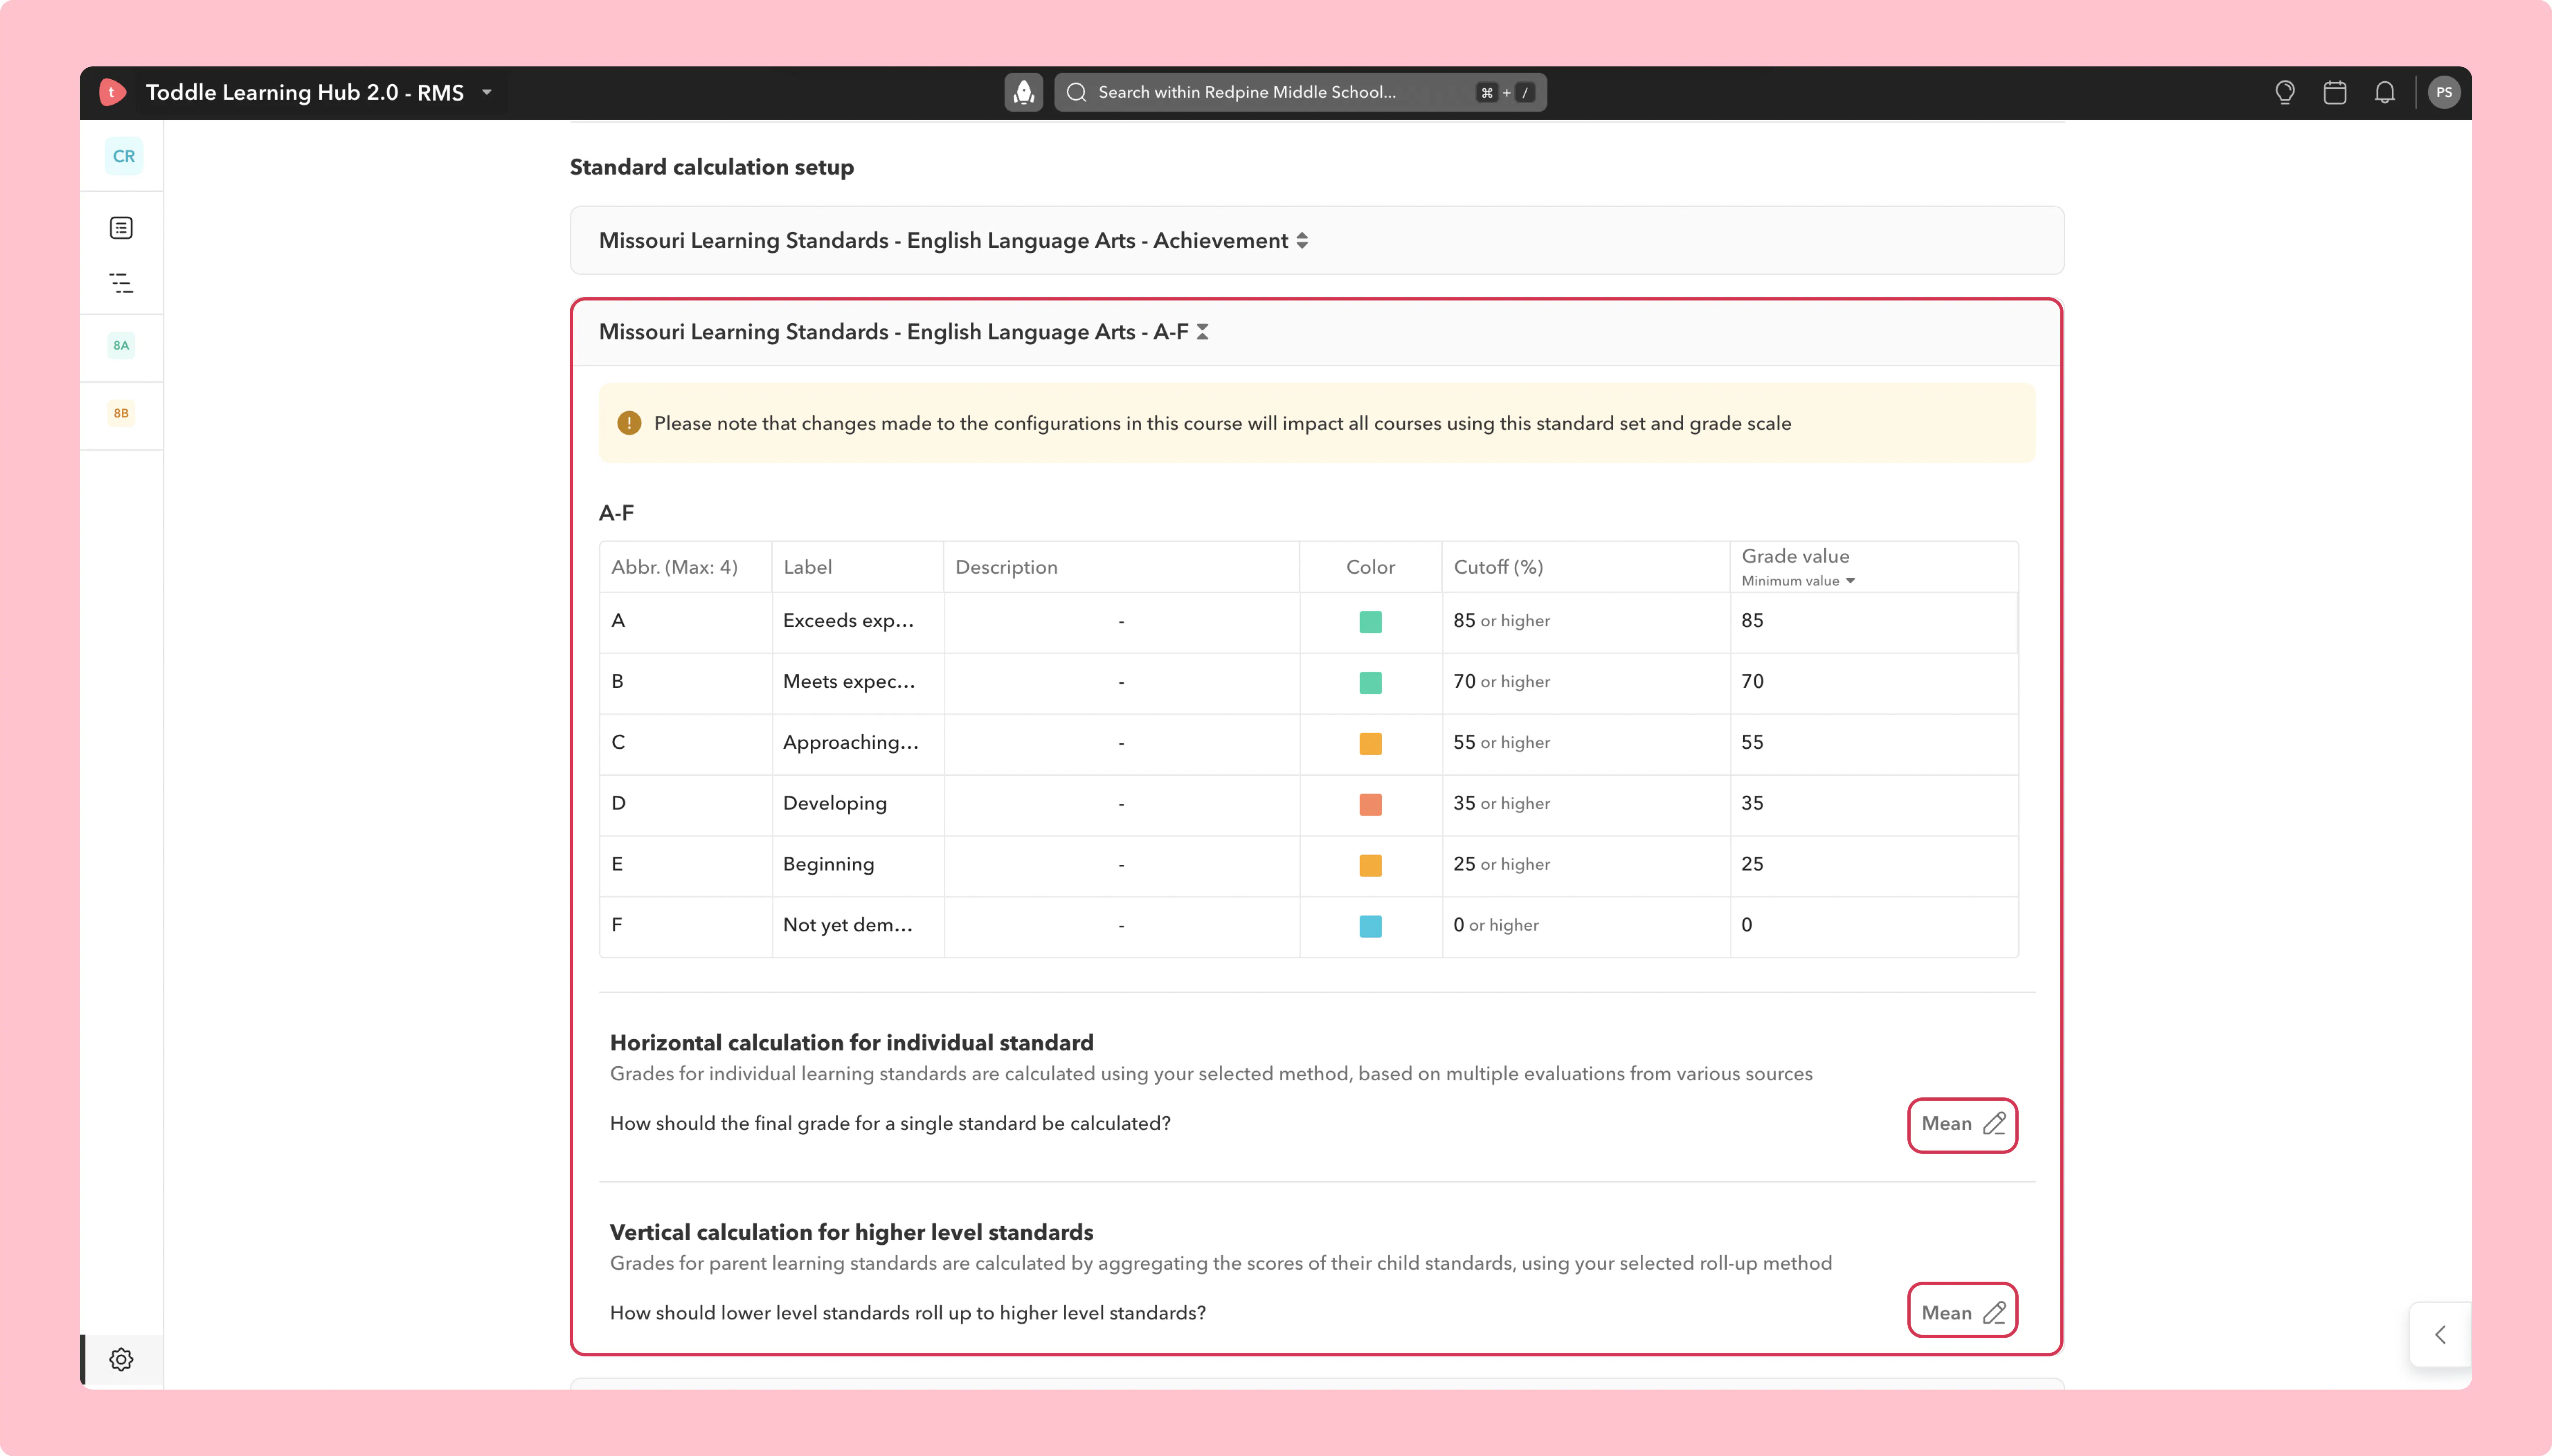Click the 'Horizontal calculation for individual standard' heading
The height and width of the screenshot is (1456, 2552).
[851, 1043]
